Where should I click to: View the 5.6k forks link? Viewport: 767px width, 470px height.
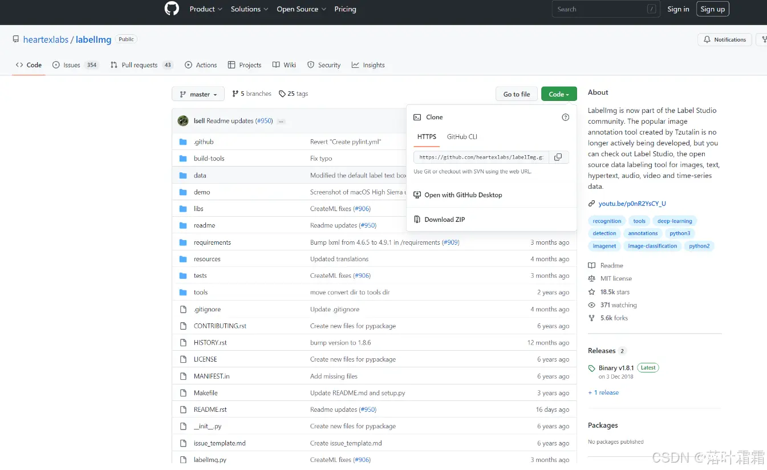click(x=614, y=318)
